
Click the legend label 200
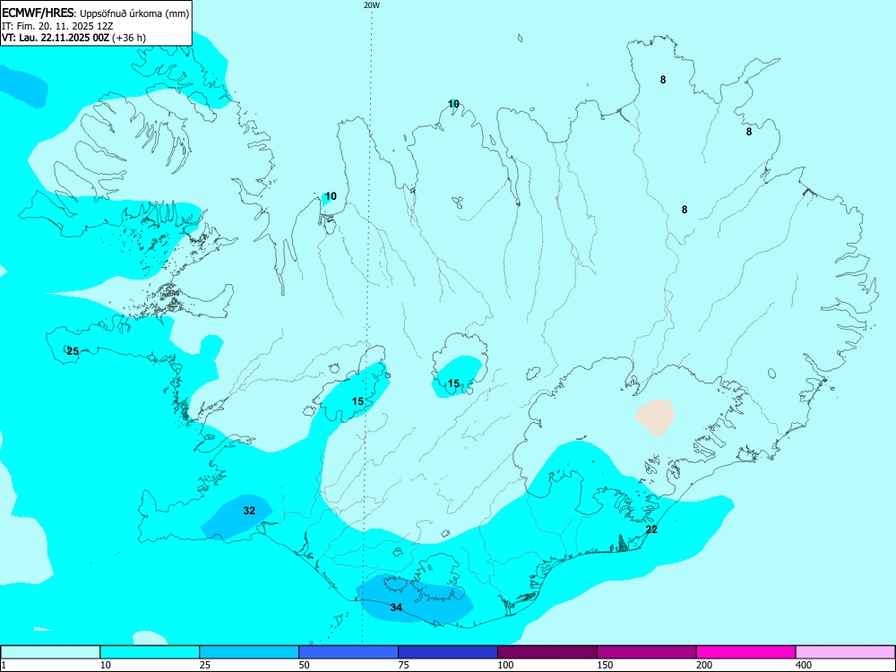pos(703,665)
